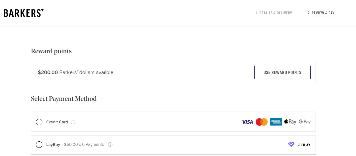This screenshot has width=356, height=156.
Task: Go back to Details & Delivery step
Action: [274, 13]
